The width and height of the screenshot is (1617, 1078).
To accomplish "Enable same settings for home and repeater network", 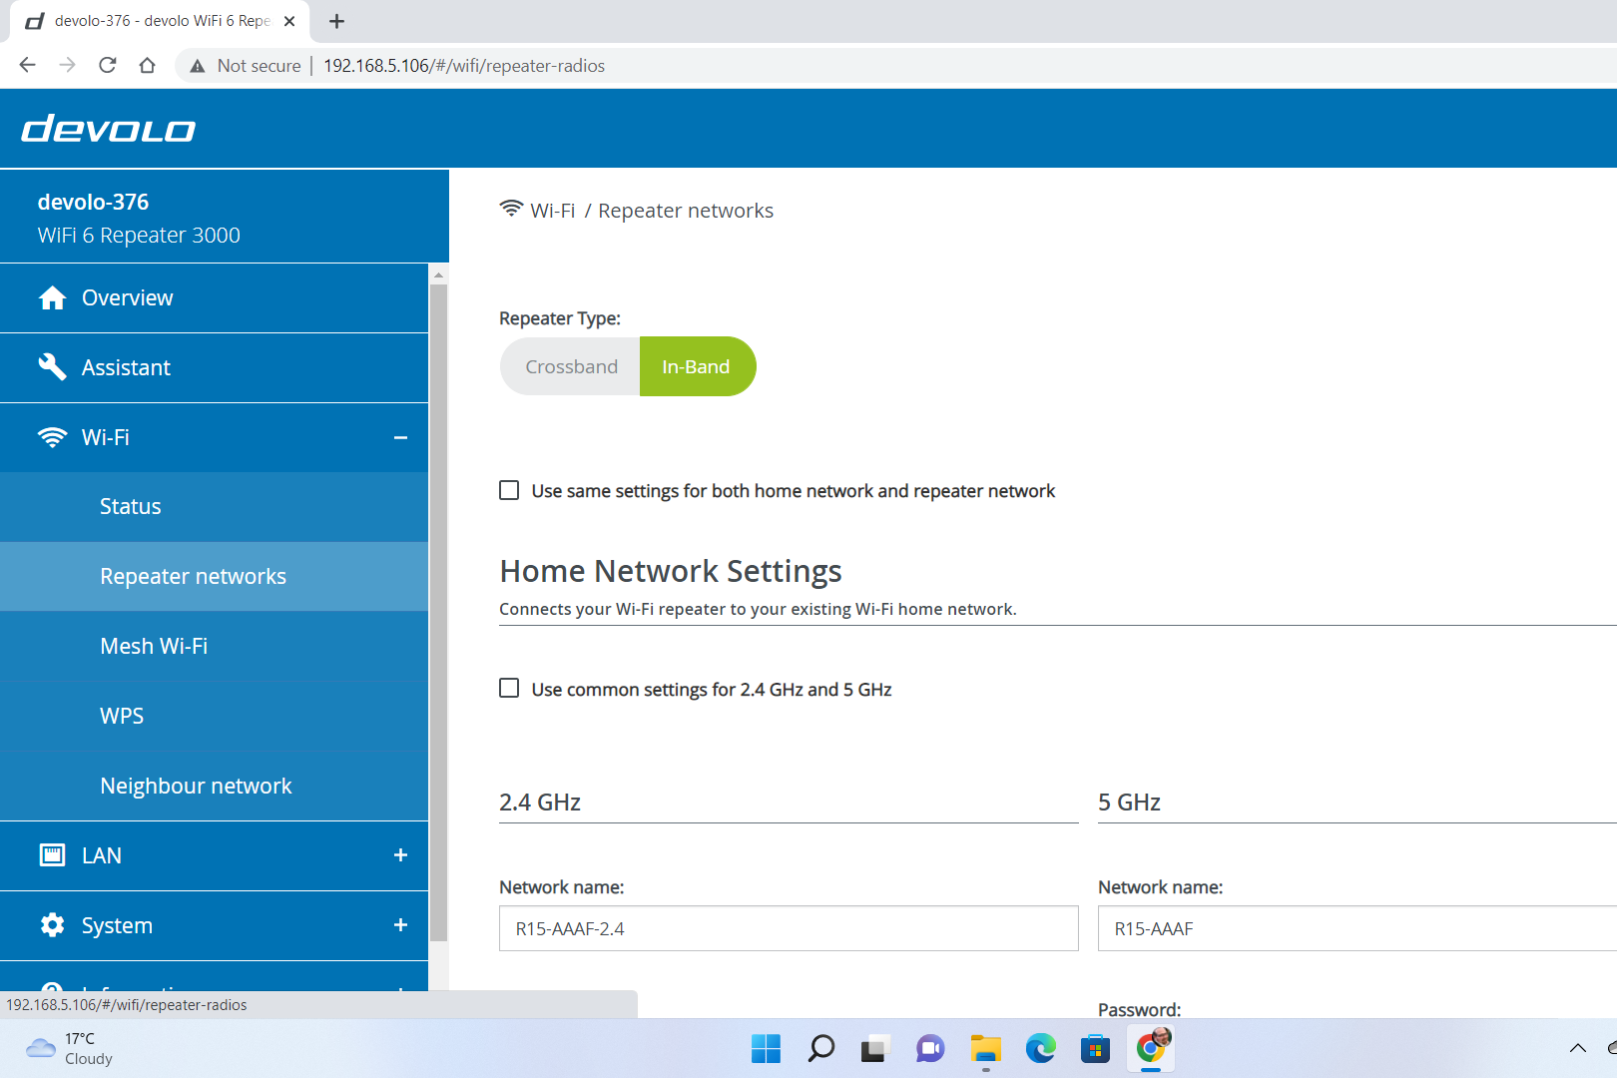I will [509, 490].
